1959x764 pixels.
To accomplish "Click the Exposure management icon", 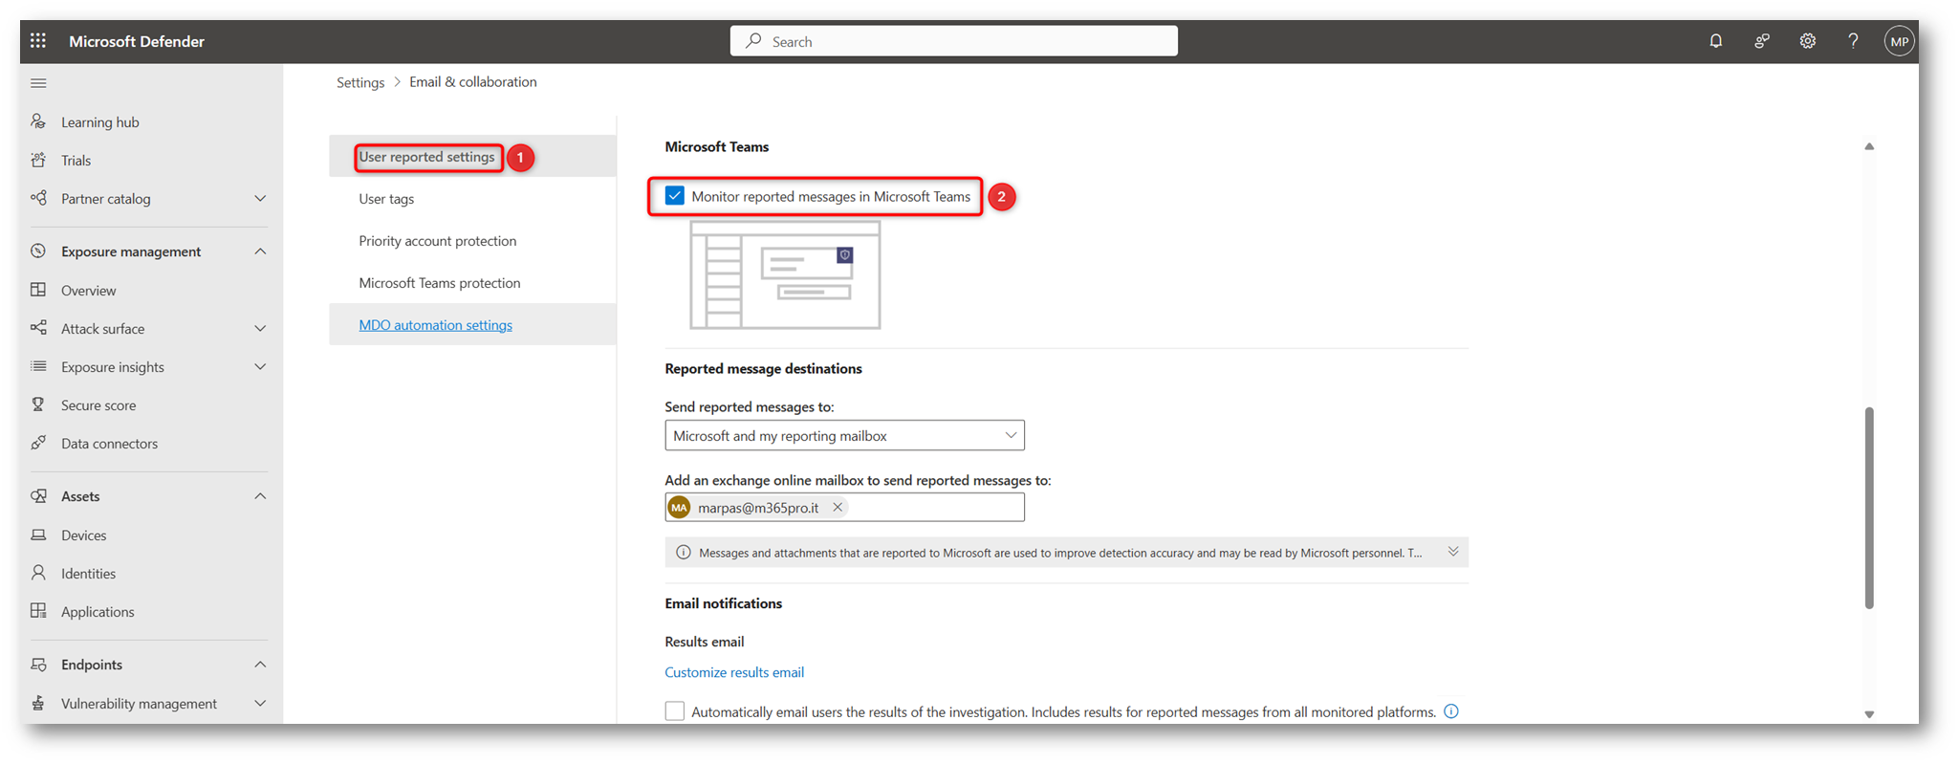I will (x=38, y=251).
